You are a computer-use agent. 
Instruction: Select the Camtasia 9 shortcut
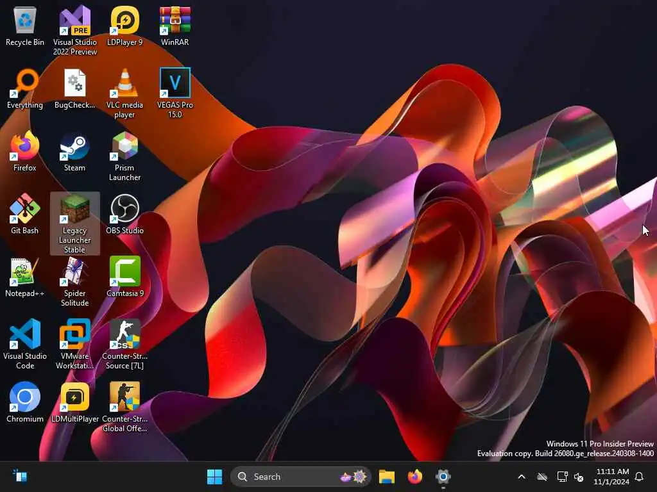point(125,277)
